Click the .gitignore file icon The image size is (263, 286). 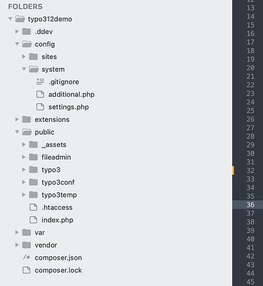(40, 82)
